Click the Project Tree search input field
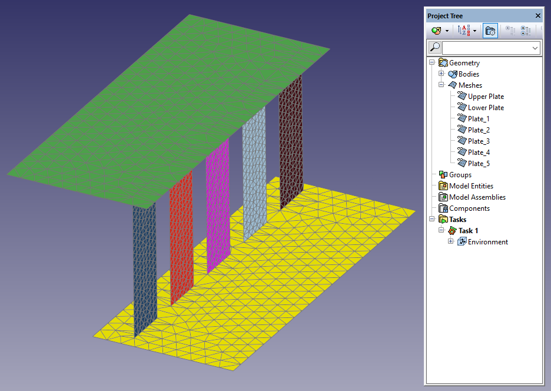Screen dimensions: 551x391 pos(486,48)
